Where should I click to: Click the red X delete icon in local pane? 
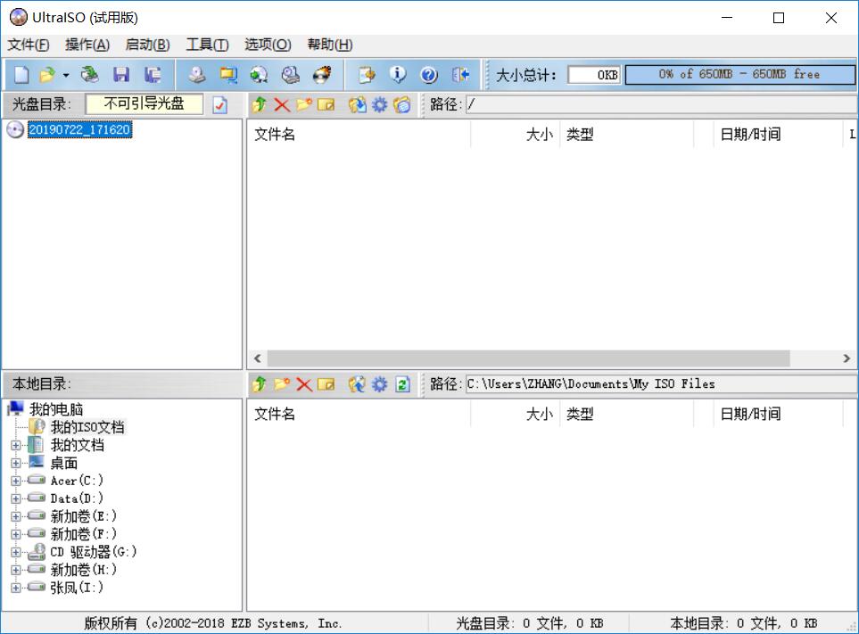pos(304,384)
